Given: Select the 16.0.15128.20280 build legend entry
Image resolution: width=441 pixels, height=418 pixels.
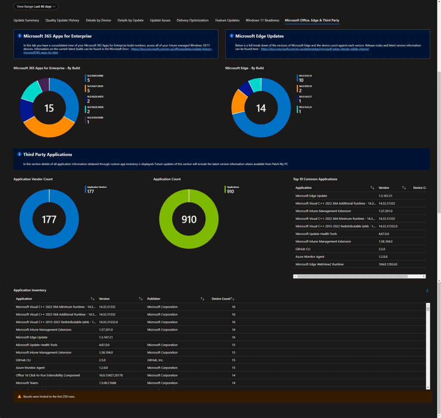Looking at the screenshot, I should tap(94, 120).
